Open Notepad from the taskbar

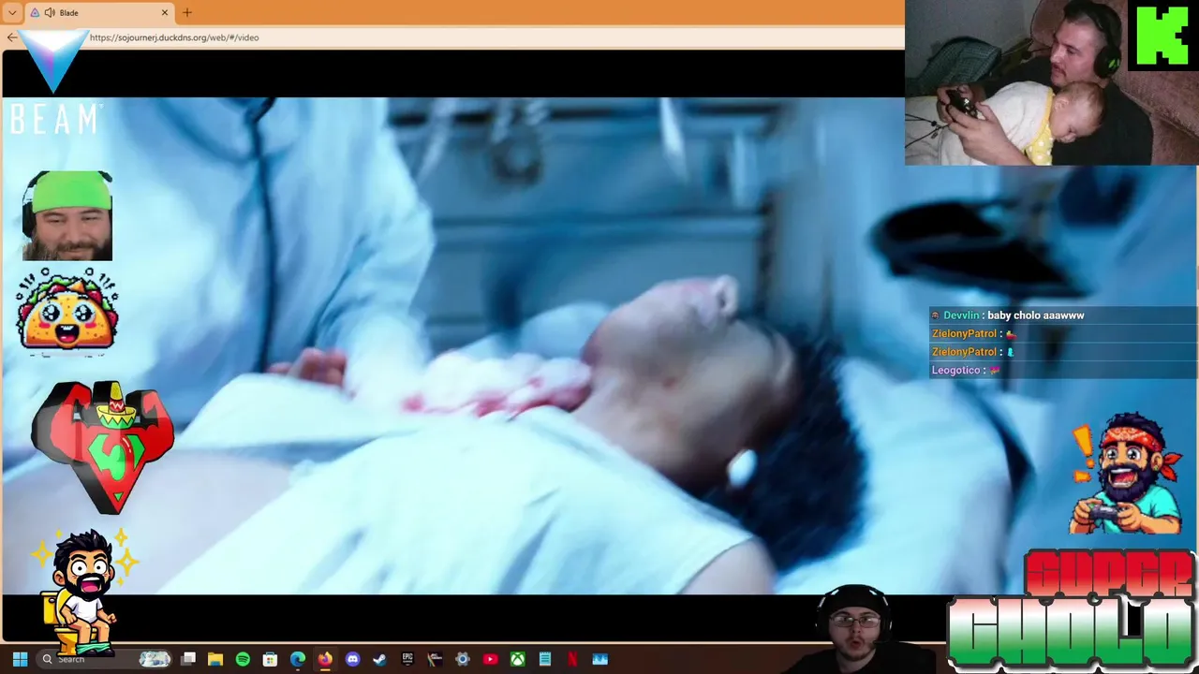coord(544,659)
